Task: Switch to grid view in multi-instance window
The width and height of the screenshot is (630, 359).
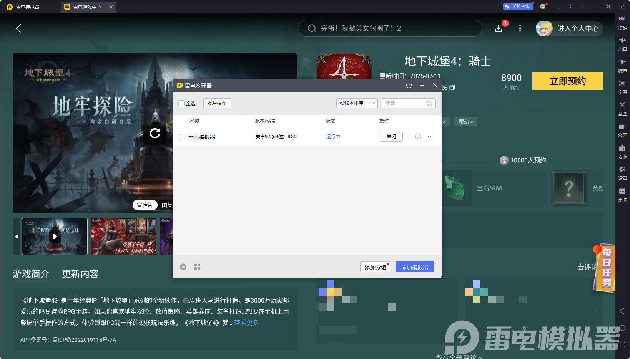Action: [x=197, y=267]
